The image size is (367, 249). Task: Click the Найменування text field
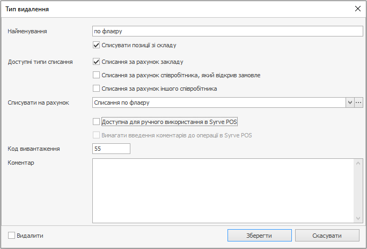(x=227, y=31)
